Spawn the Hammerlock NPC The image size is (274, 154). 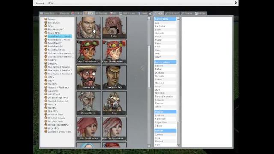point(89,77)
